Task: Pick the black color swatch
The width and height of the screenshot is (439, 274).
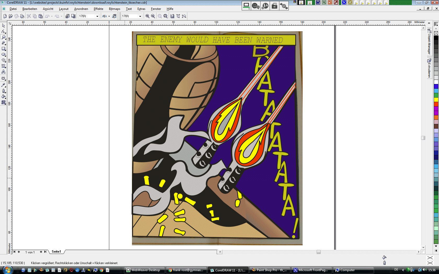Action: pyautogui.click(x=436, y=38)
